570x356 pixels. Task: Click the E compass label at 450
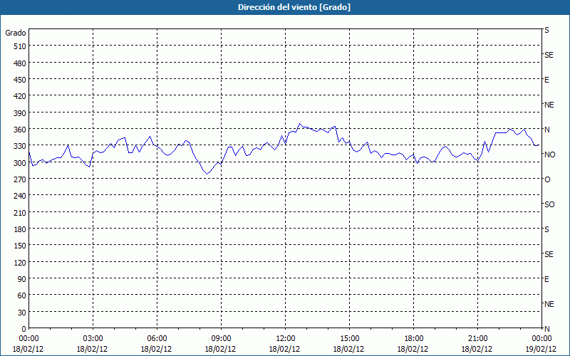click(546, 80)
